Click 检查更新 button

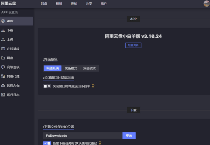[133, 45]
